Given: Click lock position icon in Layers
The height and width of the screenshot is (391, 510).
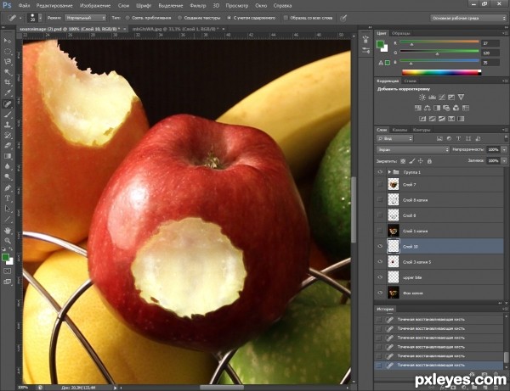Looking at the screenshot, I should click(x=421, y=160).
